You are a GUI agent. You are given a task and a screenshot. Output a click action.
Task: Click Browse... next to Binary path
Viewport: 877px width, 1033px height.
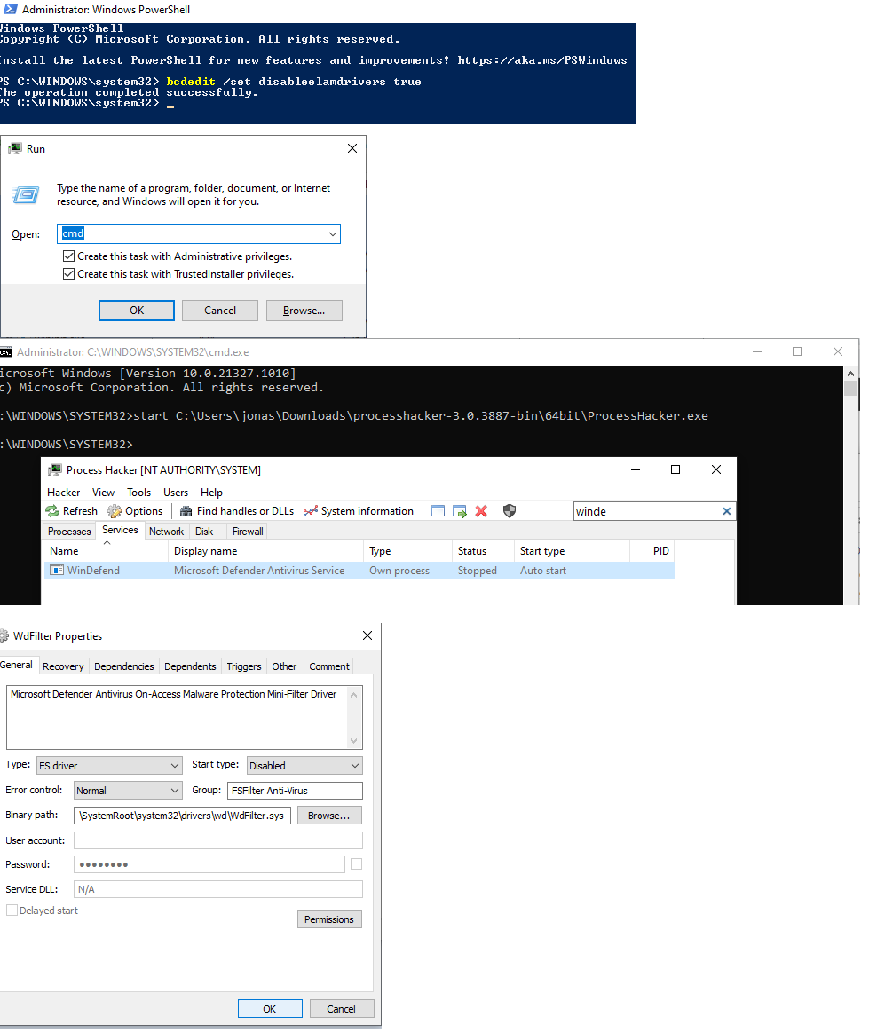click(x=328, y=816)
